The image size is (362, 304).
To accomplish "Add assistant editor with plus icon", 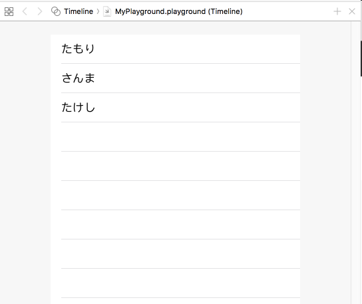I will [337, 11].
